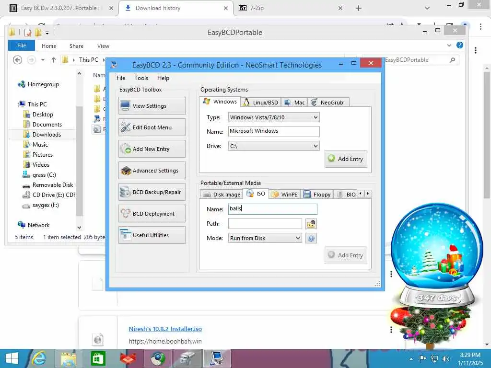Select the partially visible BIO tab
Screen dimensions: 491x368
pyautogui.click(x=346, y=195)
